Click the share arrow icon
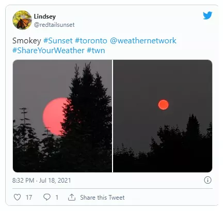223x211 pixels. tap(72, 197)
